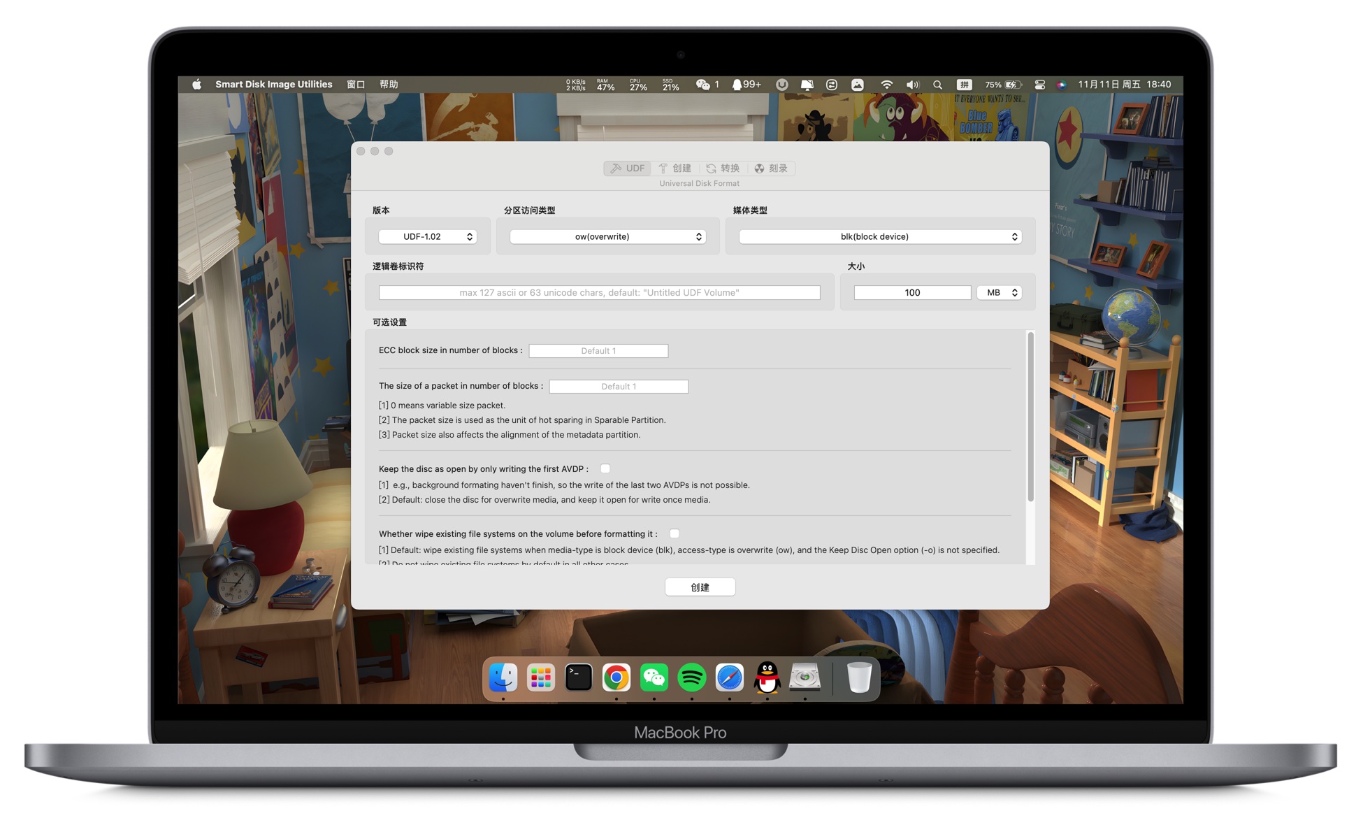The width and height of the screenshot is (1363, 818).
Task: Open the 版本 UDF-1.02 dropdown
Action: pyautogui.click(x=428, y=237)
